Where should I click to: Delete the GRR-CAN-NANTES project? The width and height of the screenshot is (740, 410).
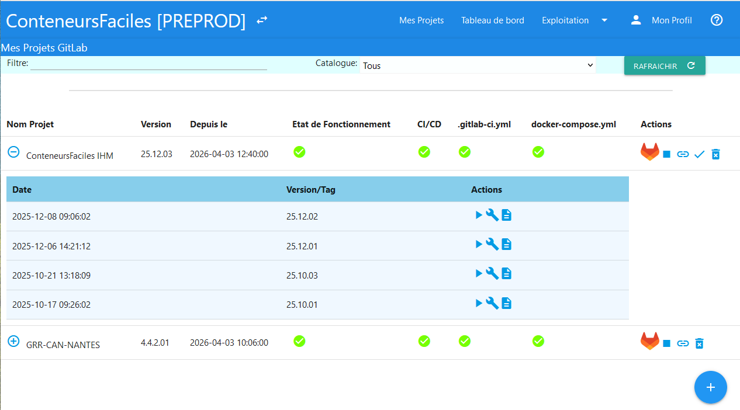pos(699,343)
